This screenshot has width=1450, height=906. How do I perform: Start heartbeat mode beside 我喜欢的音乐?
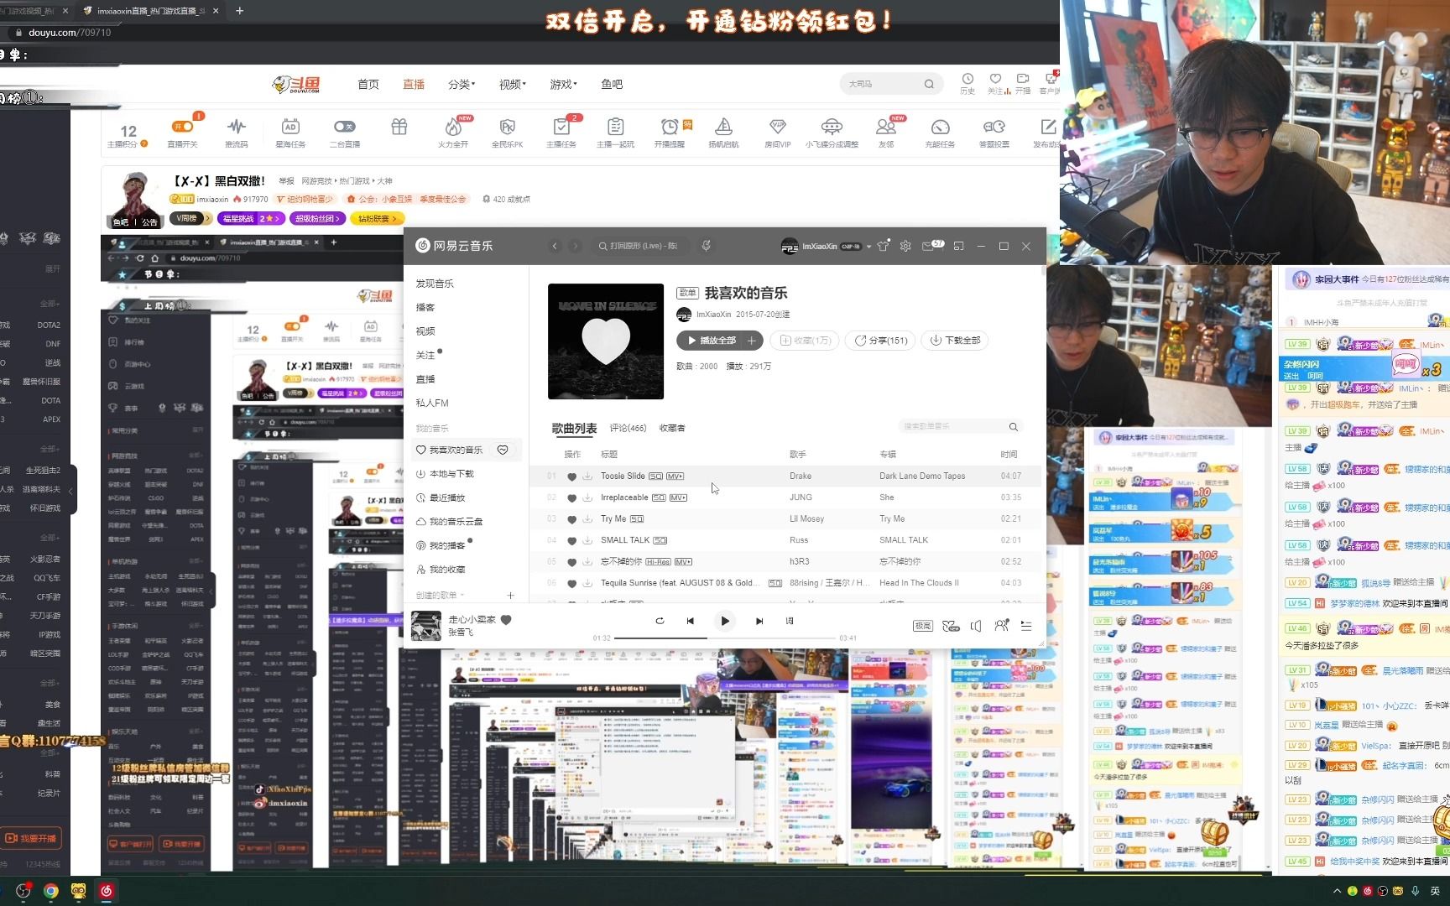[503, 450]
